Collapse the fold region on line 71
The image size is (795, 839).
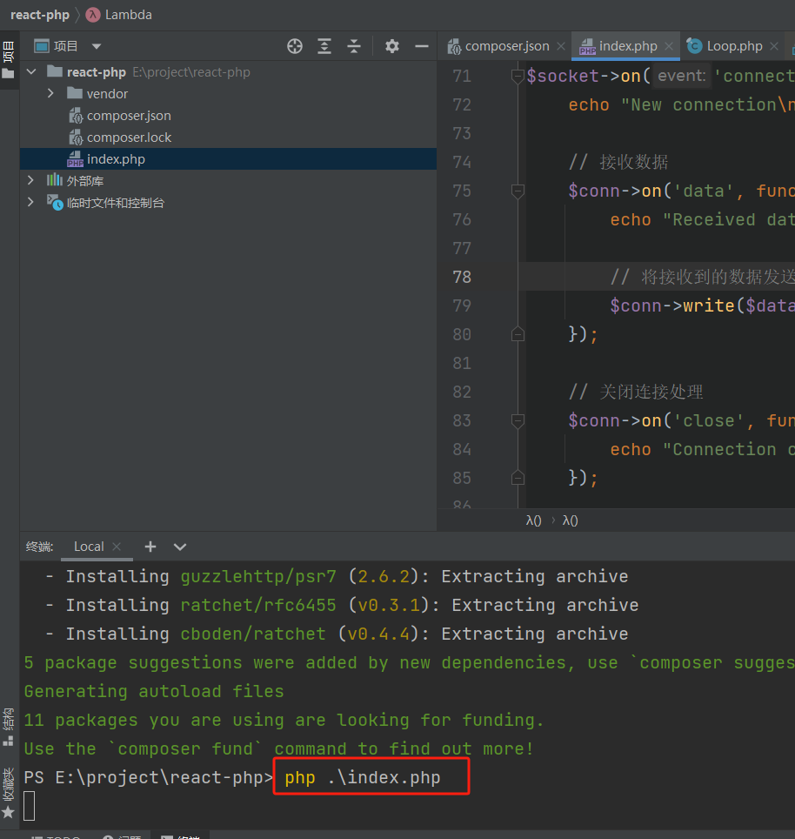coord(518,76)
